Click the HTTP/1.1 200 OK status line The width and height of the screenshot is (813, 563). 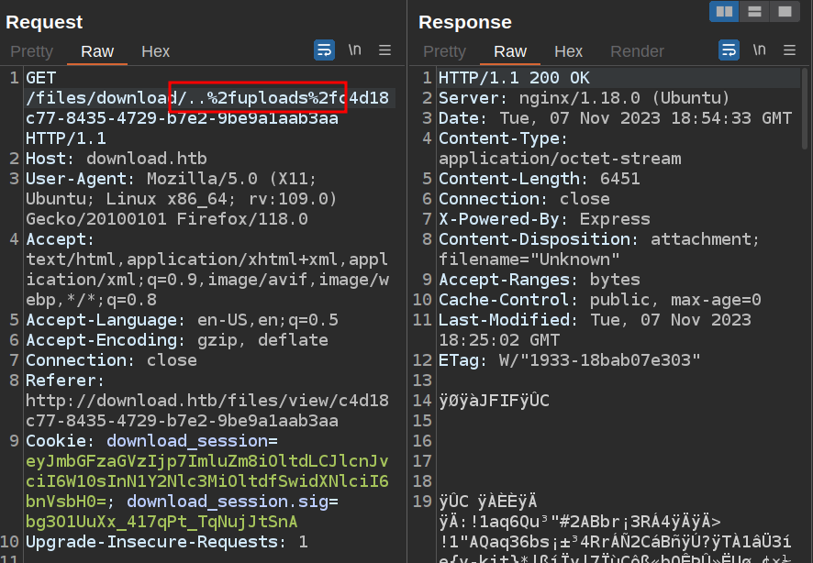click(514, 78)
